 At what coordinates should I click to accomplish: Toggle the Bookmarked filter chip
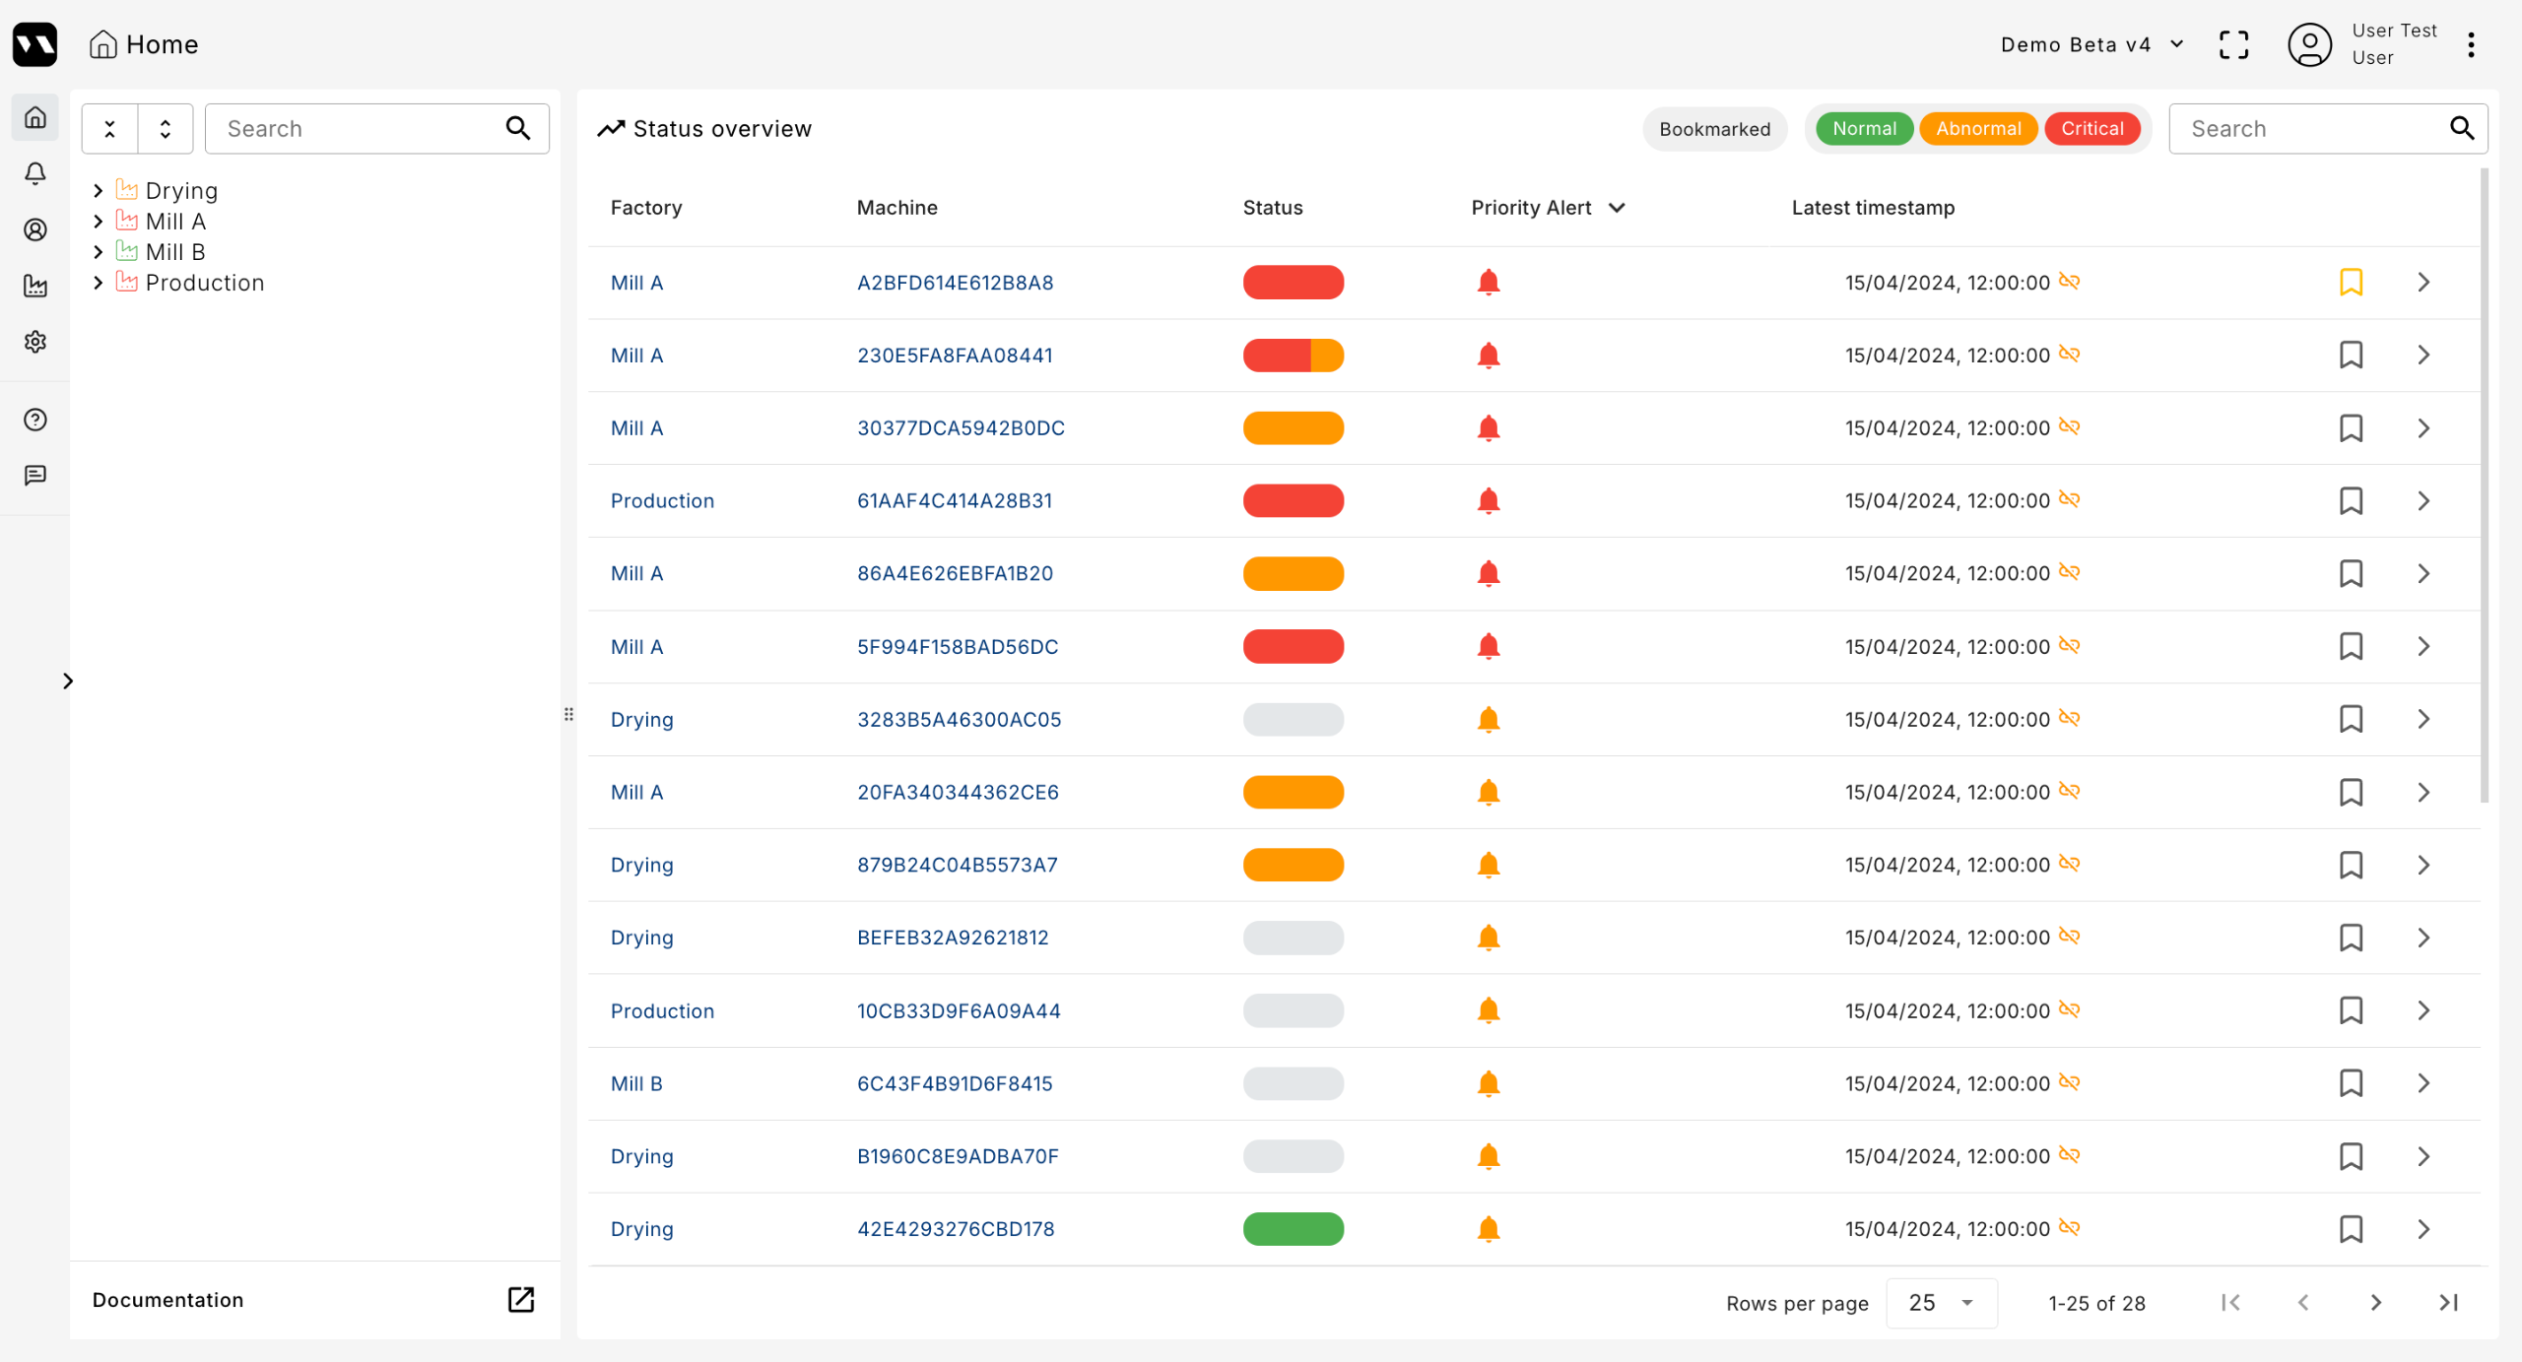click(1714, 129)
